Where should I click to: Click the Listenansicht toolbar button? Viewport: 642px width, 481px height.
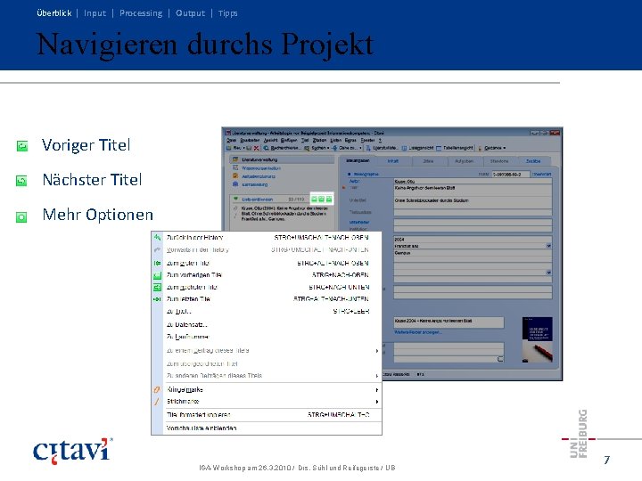pos(417,148)
